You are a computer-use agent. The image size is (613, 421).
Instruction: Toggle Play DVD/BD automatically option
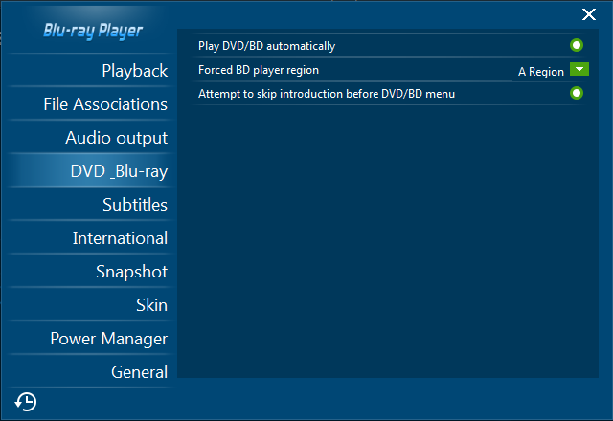tap(577, 45)
